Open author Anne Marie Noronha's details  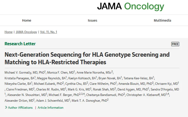(92, 72)
